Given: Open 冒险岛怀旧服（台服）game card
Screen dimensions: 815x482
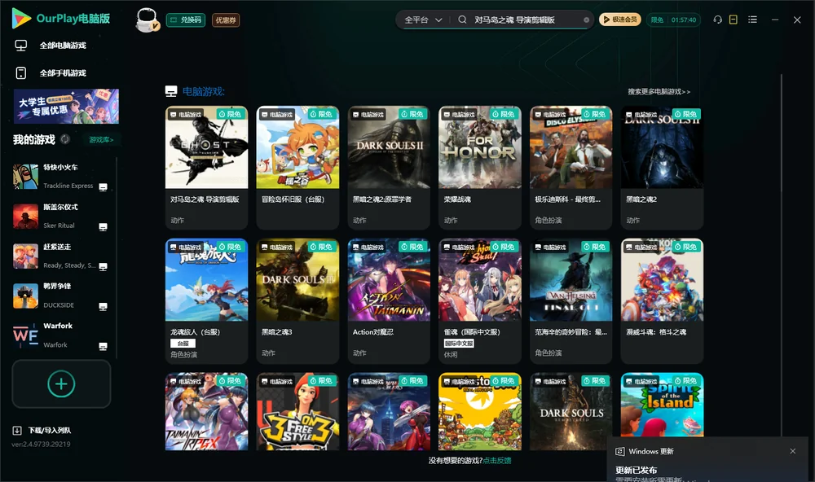Looking at the screenshot, I should click(297, 168).
